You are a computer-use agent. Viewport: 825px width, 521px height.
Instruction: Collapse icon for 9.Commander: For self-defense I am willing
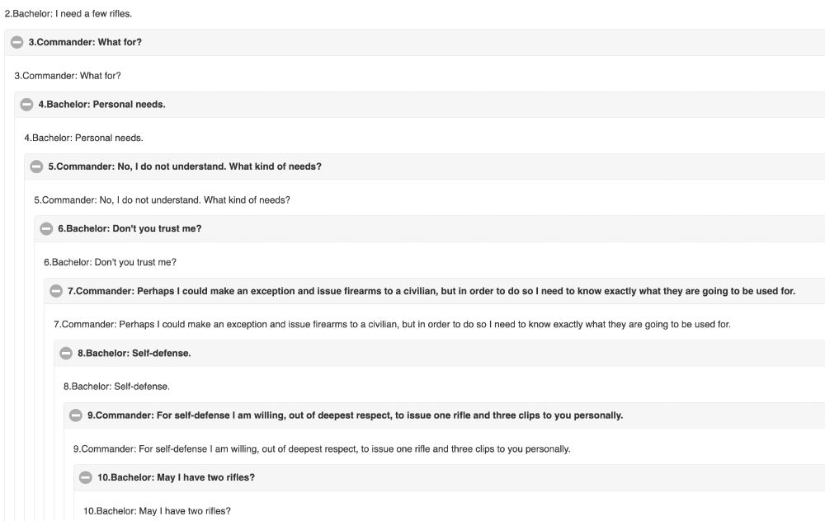click(76, 415)
